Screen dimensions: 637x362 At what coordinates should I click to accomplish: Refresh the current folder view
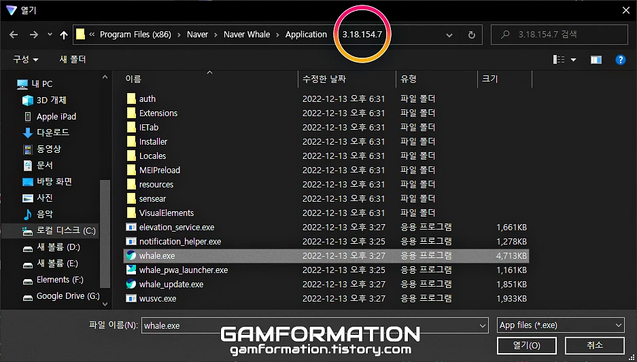pyautogui.click(x=472, y=35)
